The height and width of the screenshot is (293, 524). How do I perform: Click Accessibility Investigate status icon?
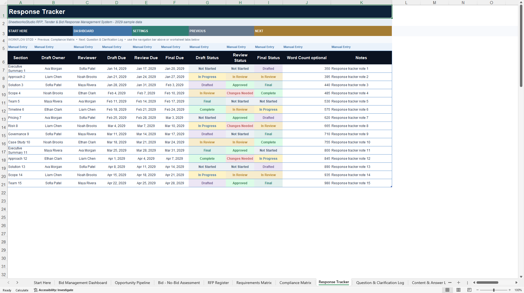click(54, 290)
